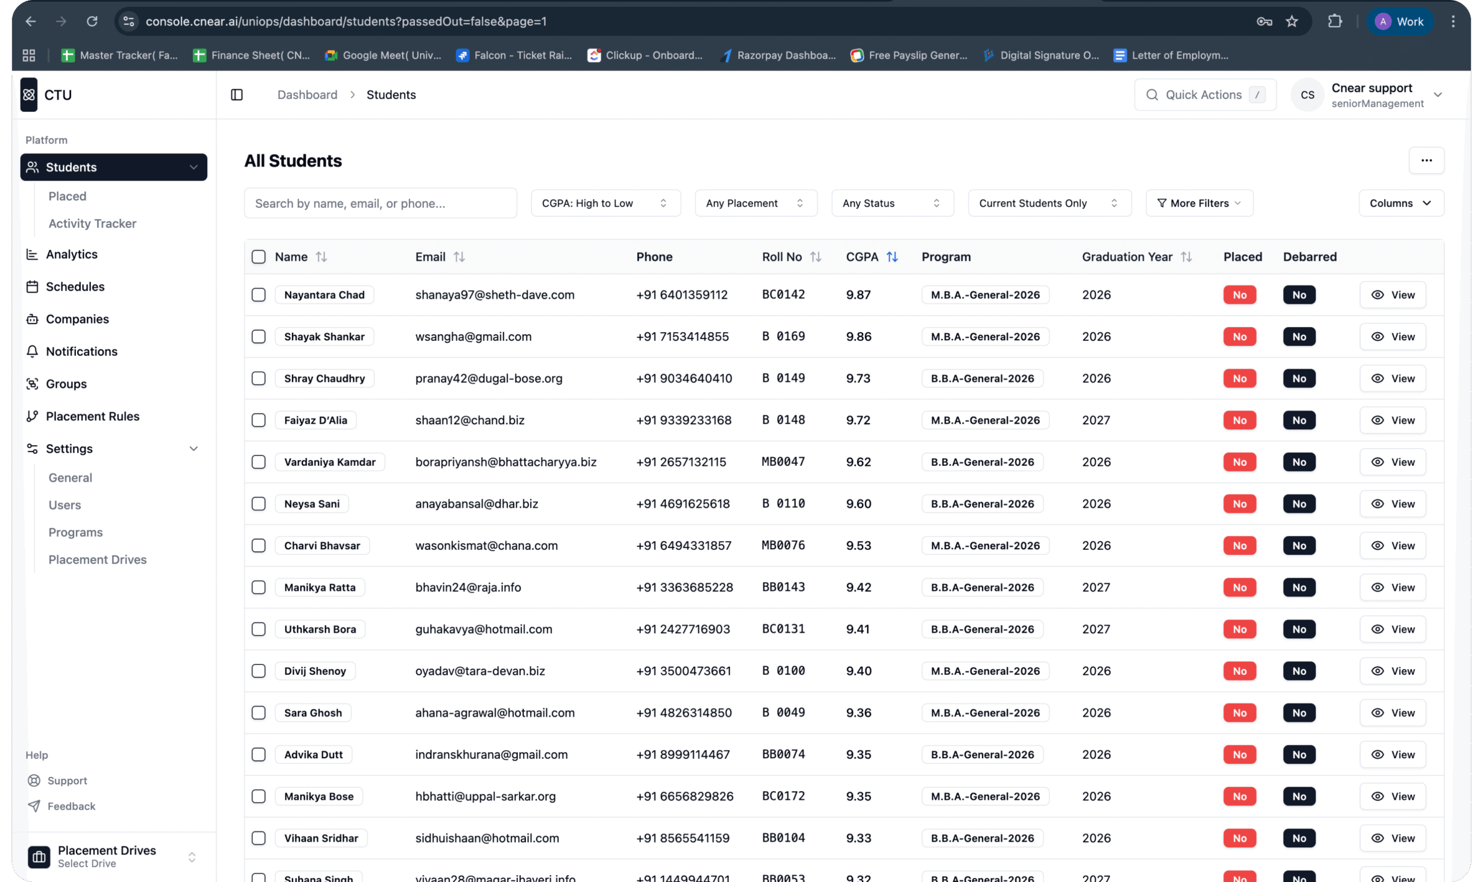Select Nayantara Chad's row checkbox

(258, 295)
